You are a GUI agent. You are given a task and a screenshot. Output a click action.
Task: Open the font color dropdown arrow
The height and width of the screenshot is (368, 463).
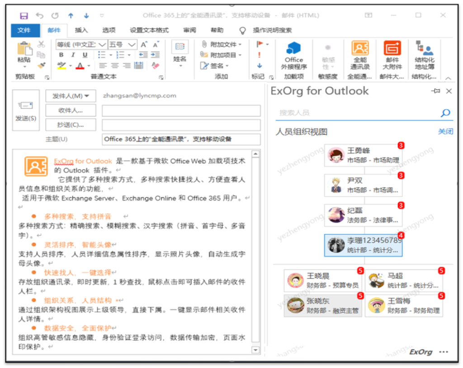click(89, 66)
